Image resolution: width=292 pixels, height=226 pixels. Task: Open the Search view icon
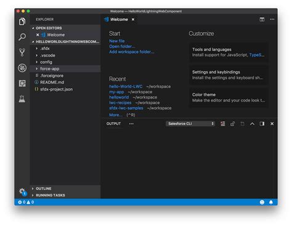coord(22,37)
